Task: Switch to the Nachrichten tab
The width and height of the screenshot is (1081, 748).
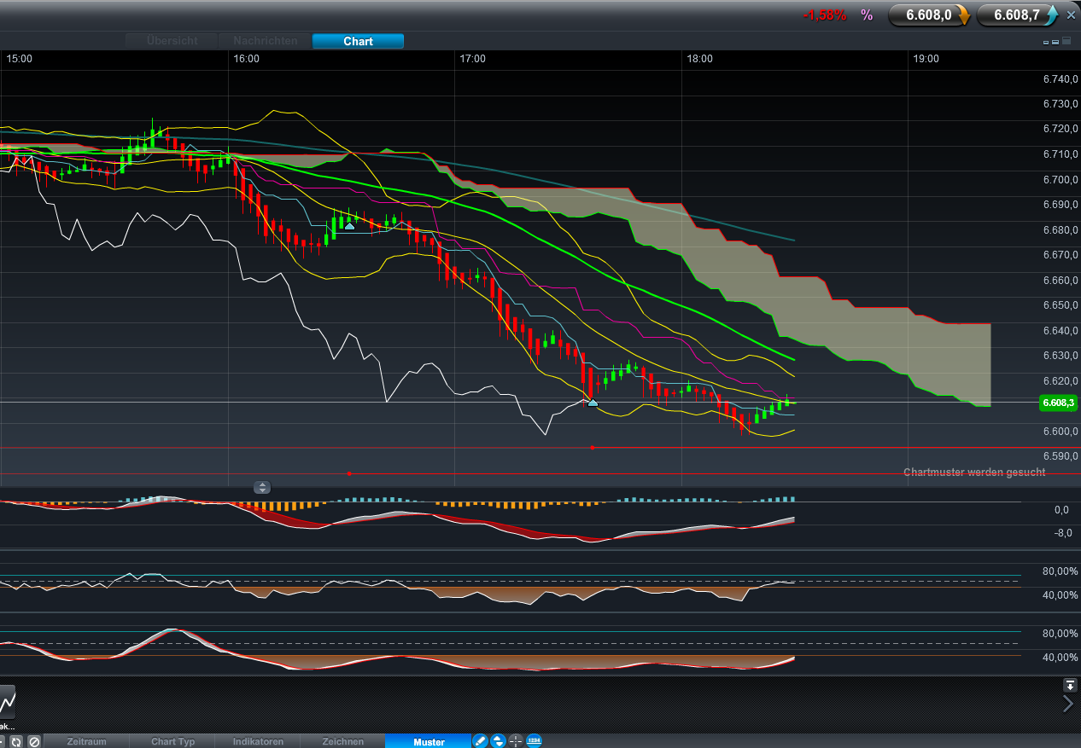Action: (266, 41)
